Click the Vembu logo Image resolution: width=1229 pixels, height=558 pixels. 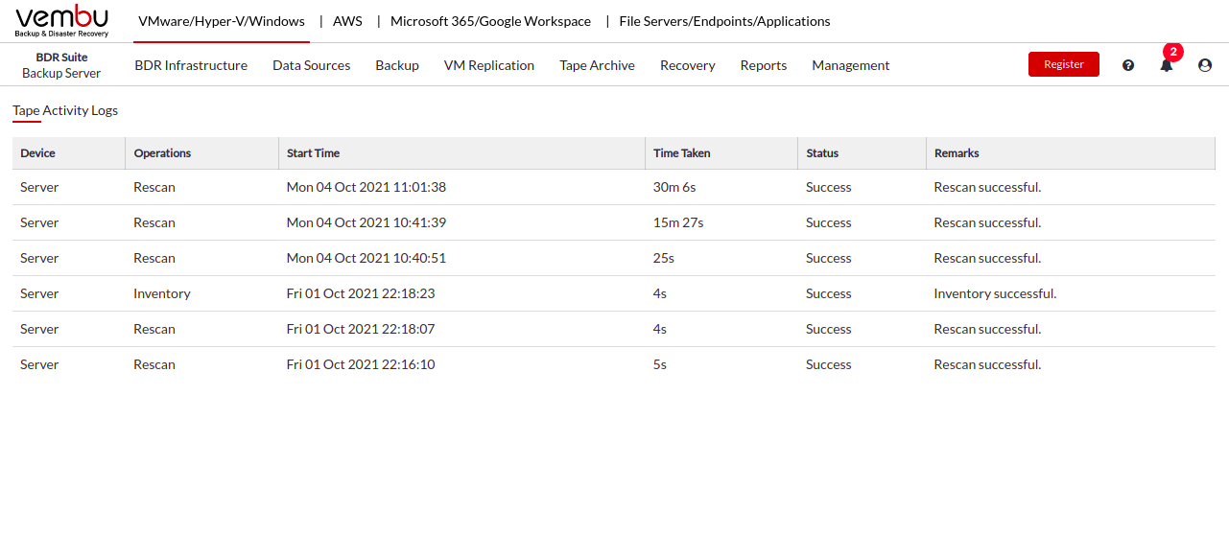[62, 21]
